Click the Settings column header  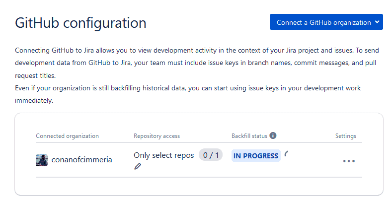(346, 136)
